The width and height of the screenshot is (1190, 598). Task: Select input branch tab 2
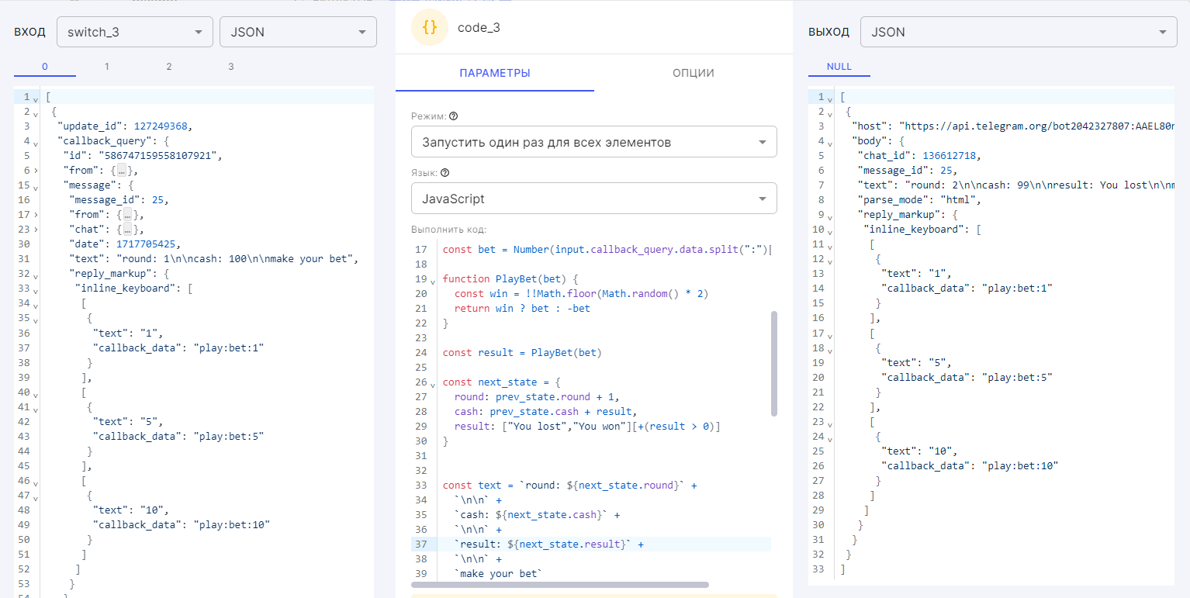coord(169,67)
